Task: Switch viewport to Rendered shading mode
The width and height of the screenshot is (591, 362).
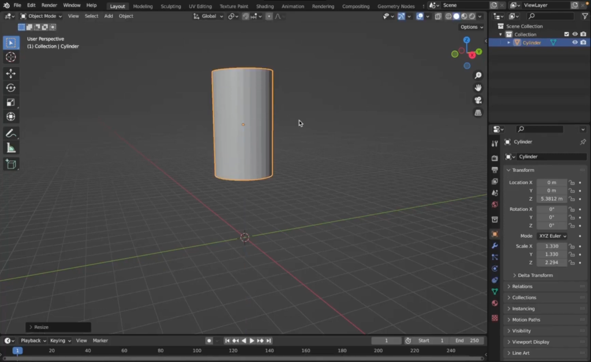Action: (x=472, y=16)
